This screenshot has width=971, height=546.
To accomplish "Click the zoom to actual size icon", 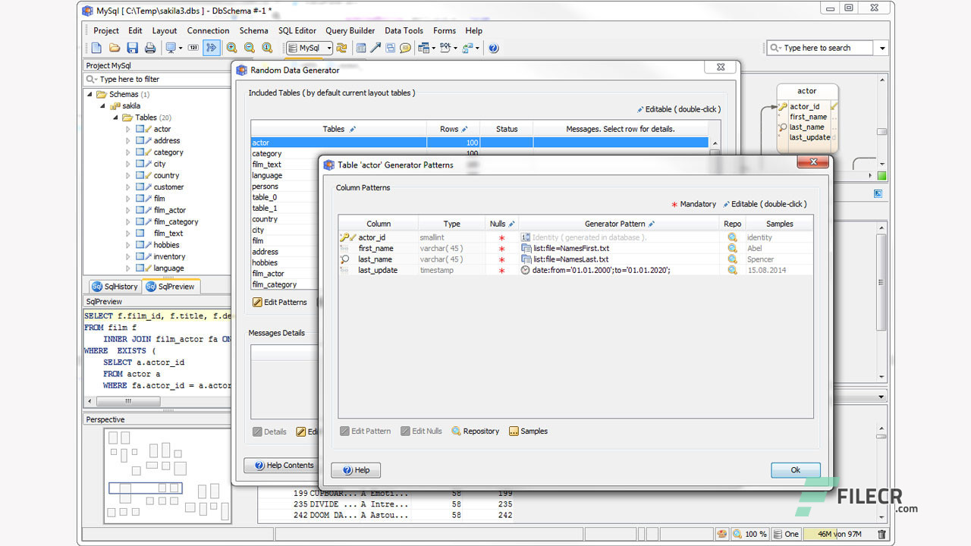I will [x=266, y=48].
